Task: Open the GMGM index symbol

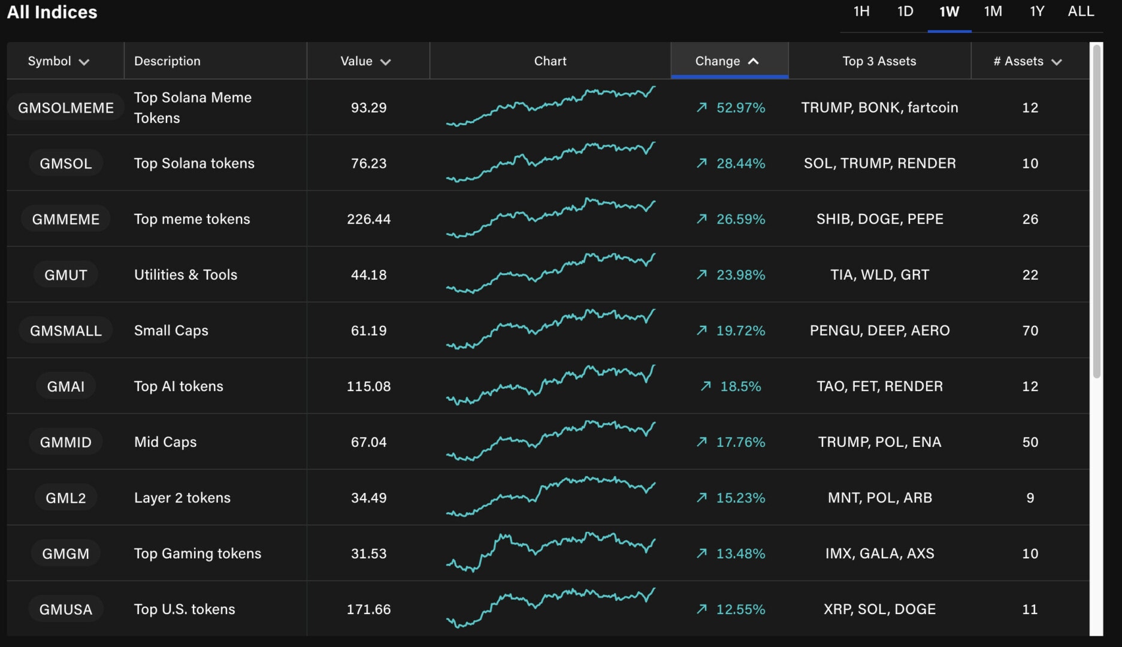Action: (x=66, y=554)
